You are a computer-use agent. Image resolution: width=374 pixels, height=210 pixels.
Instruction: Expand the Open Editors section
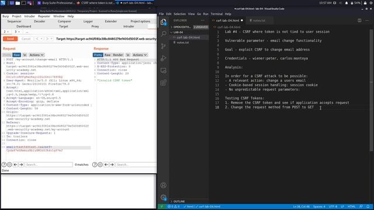[x=182, y=27]
